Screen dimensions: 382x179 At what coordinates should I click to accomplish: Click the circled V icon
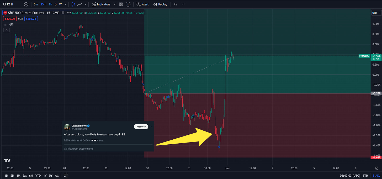click(x=128, y=4)
